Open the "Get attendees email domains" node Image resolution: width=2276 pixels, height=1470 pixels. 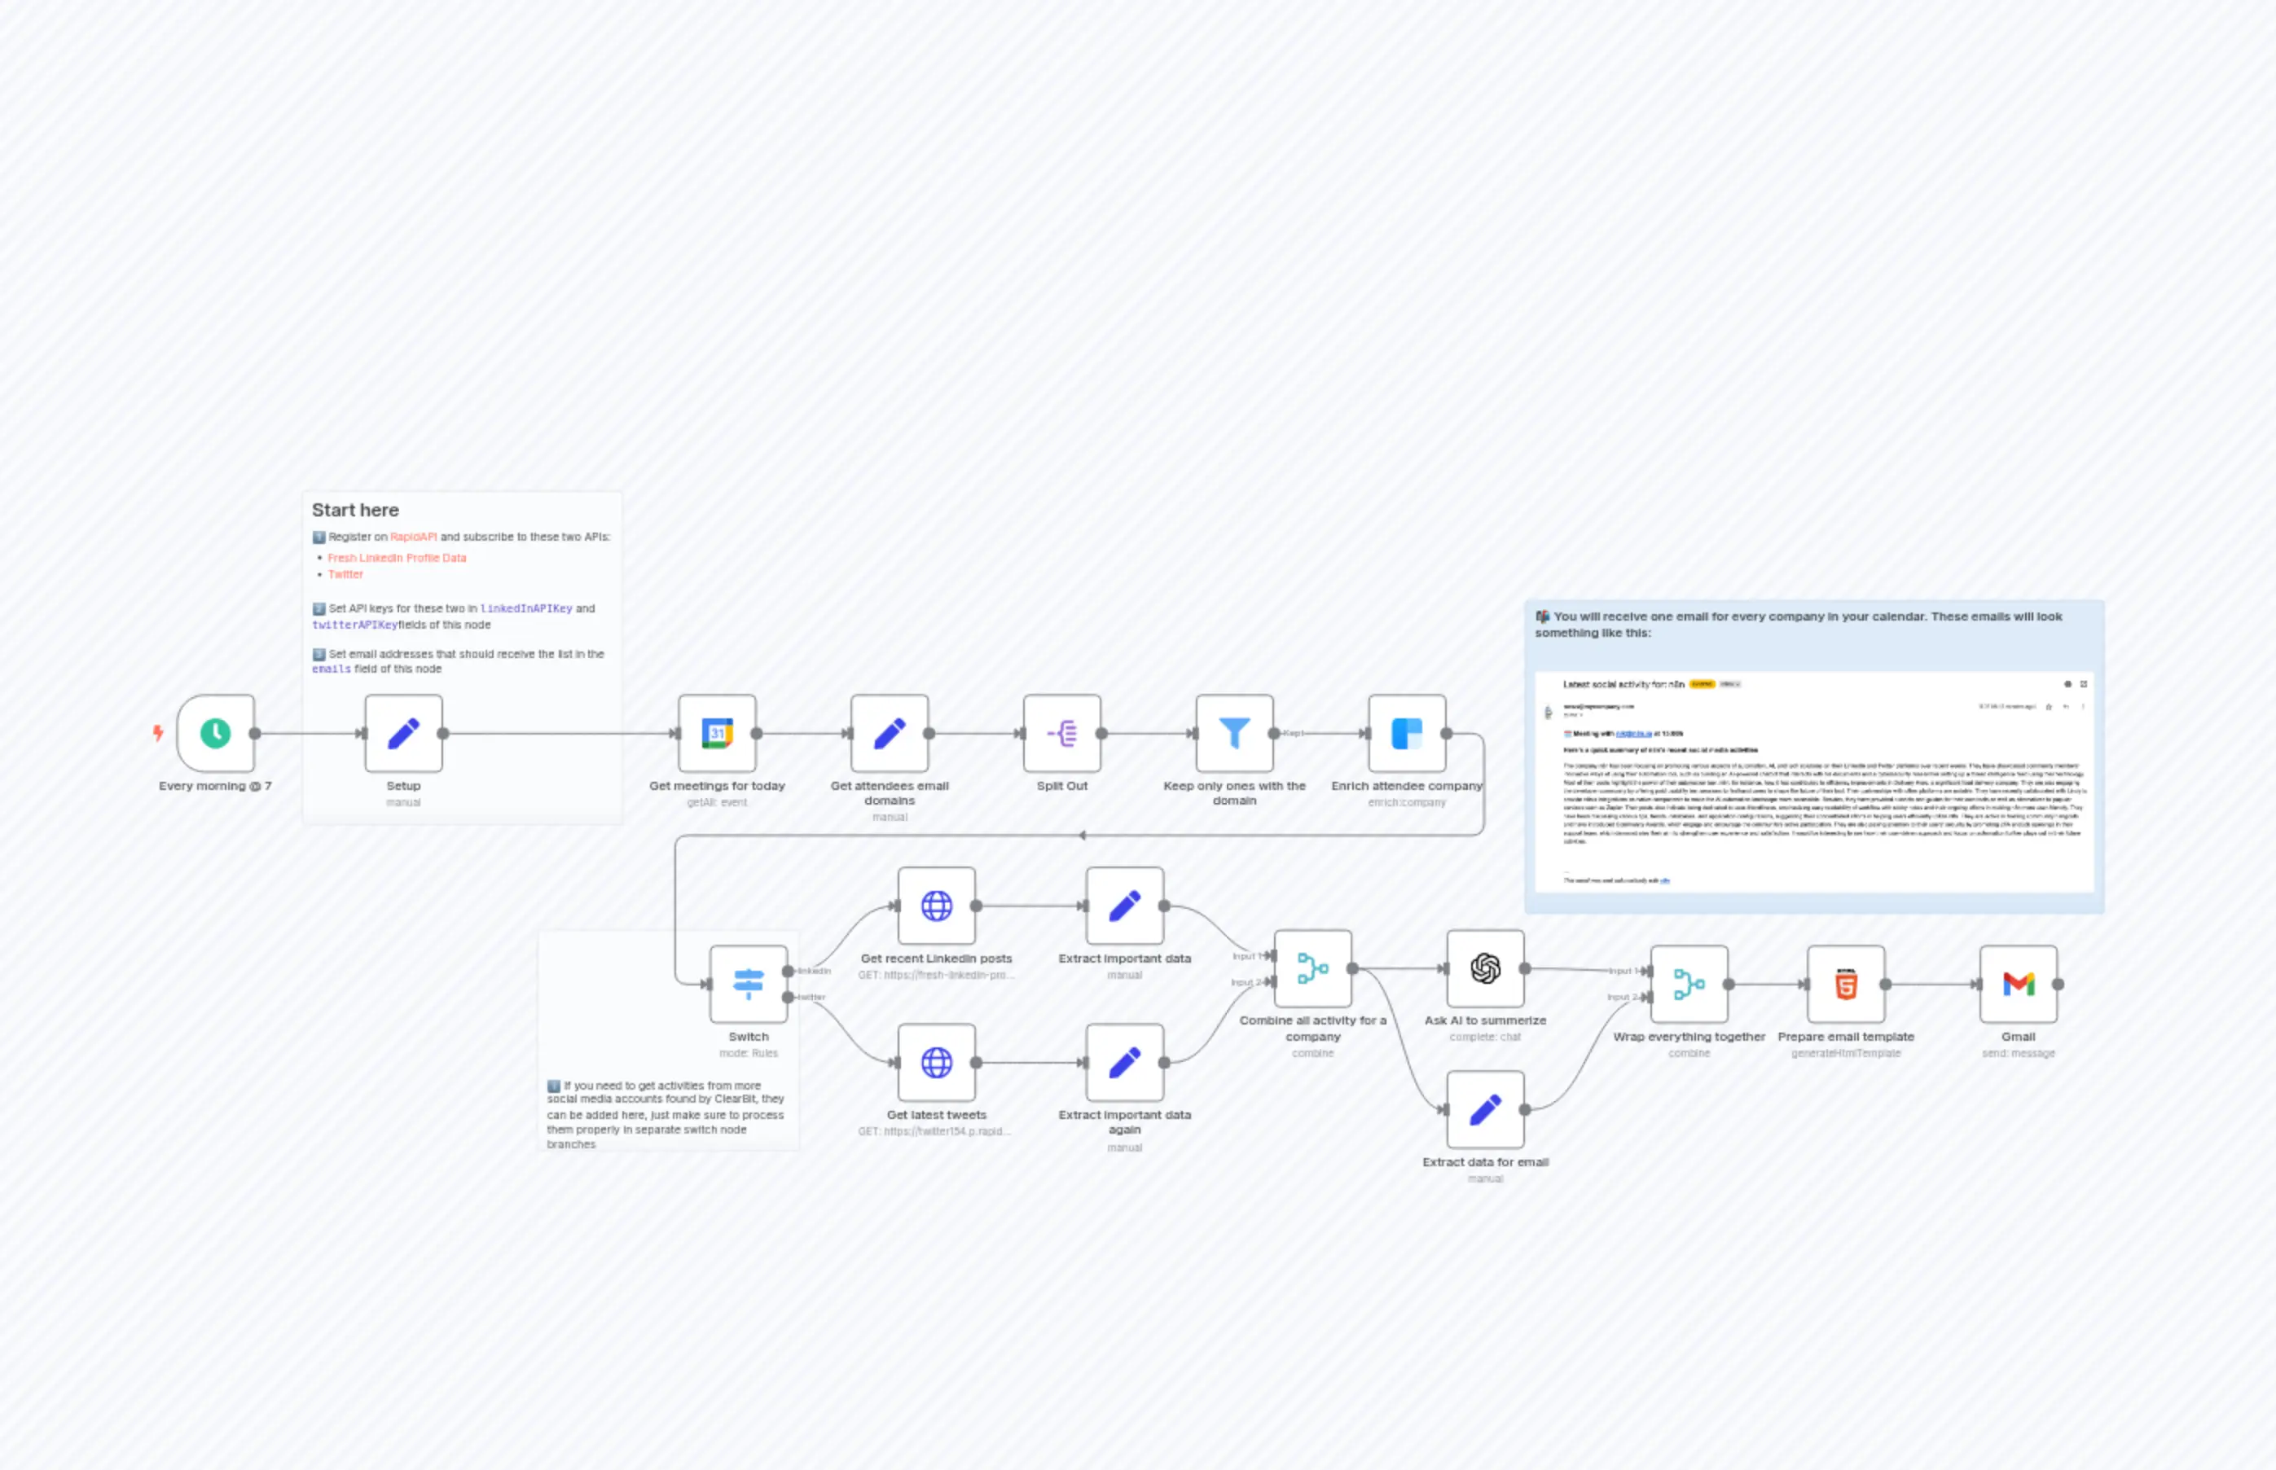coord(889,733)
